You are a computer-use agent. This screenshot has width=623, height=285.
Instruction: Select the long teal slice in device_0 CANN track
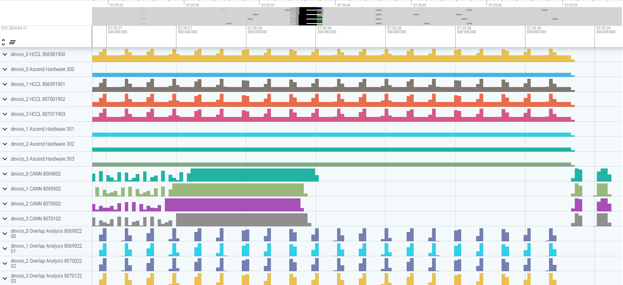[253, 175]
